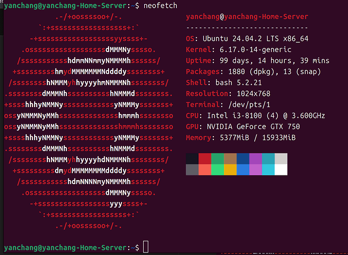Click the bright cyan color swatch
This screenshot has height=255, width=348.
click(268, 170)
